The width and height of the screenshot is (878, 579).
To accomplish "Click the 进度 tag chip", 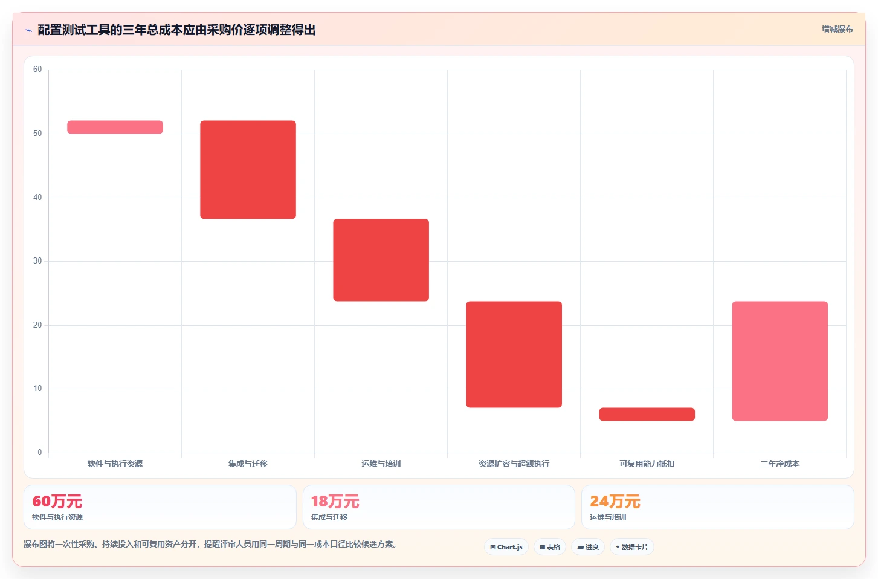I will click(x=588, y=547).
